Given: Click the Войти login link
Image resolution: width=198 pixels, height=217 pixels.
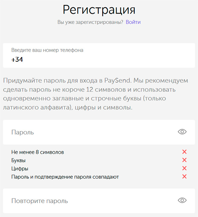Looking at the screenshot, I should (133, 22).
